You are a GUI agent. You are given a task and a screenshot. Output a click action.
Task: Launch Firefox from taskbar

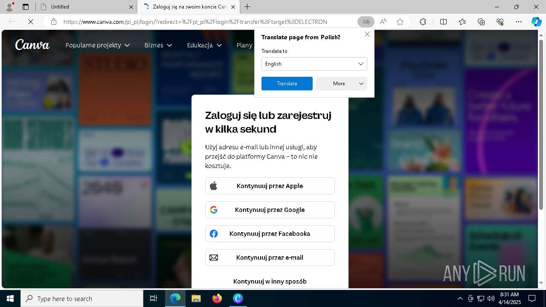(x=217, y=298)
